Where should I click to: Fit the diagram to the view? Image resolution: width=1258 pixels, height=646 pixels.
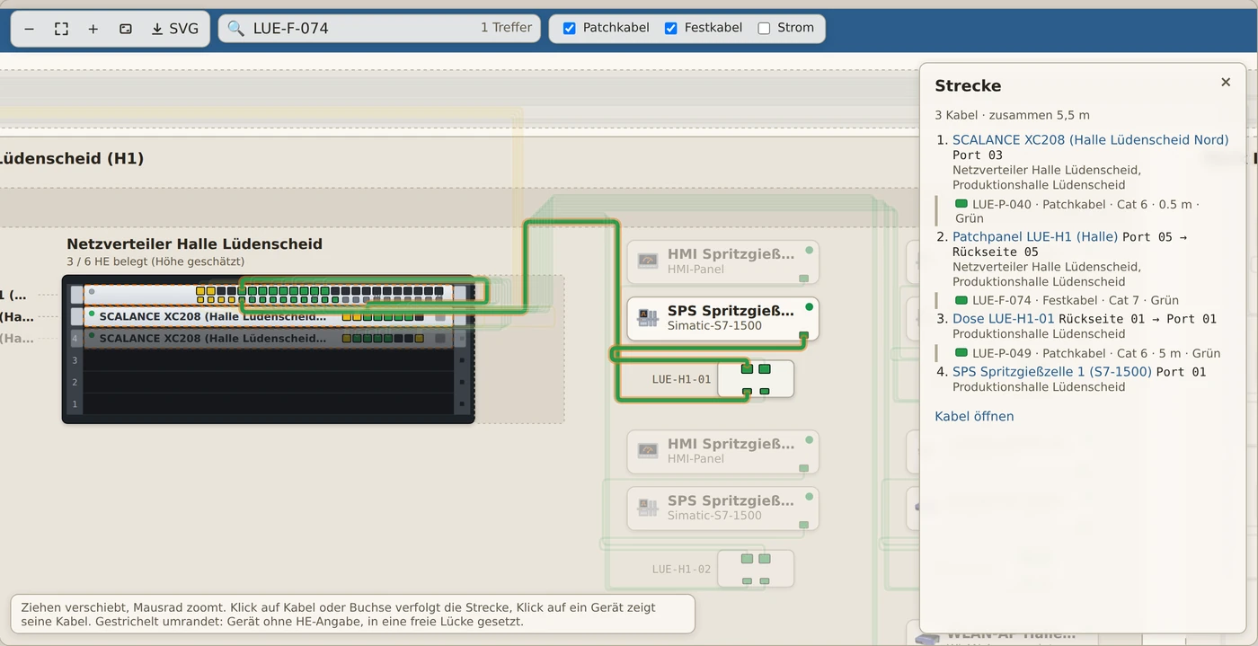(61, 29)
